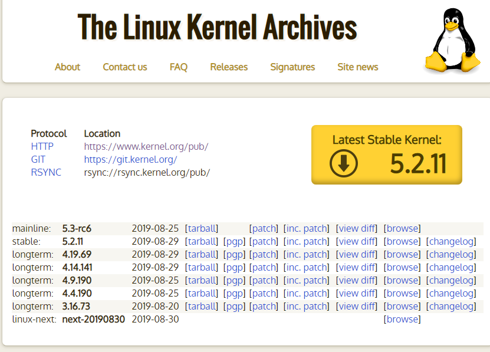
Task: Open changelog for longterm 4.4.190
Action: (x=451, y=294)
